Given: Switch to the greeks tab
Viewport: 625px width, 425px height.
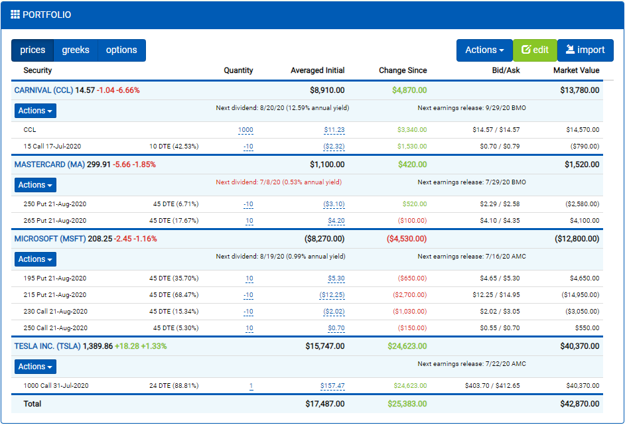Looking at the screenshot, I should [x=76, y=50].
